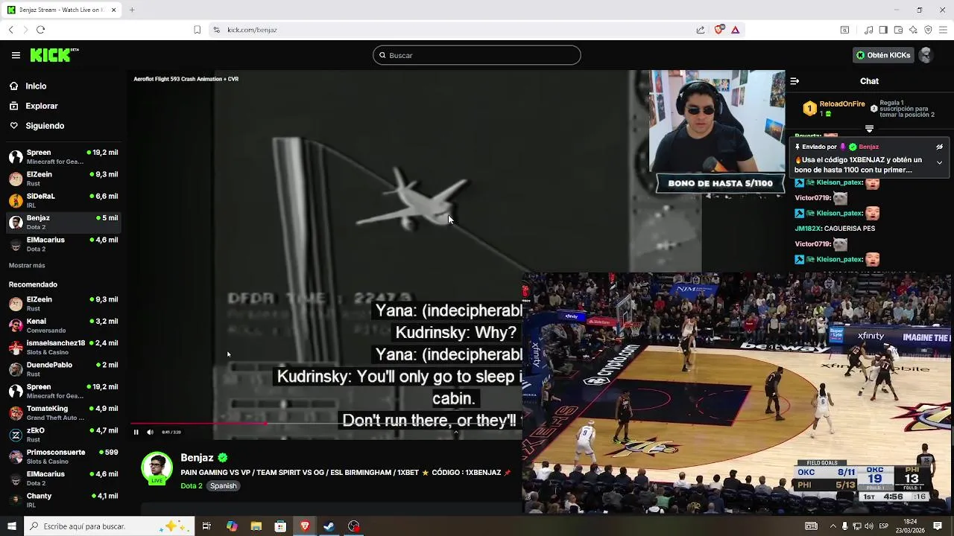Viewport: 954px width, 536px height.
Task: Open TomateKing recommended channel
Action: pyautogui.click(x=63, y=412)
